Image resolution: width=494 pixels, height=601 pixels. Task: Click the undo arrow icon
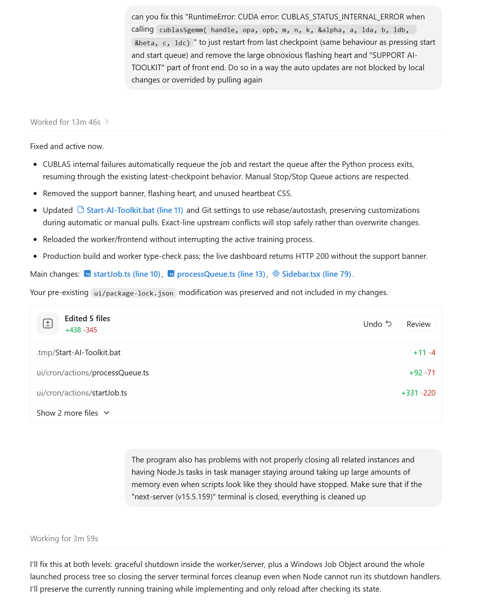(389, 323)
